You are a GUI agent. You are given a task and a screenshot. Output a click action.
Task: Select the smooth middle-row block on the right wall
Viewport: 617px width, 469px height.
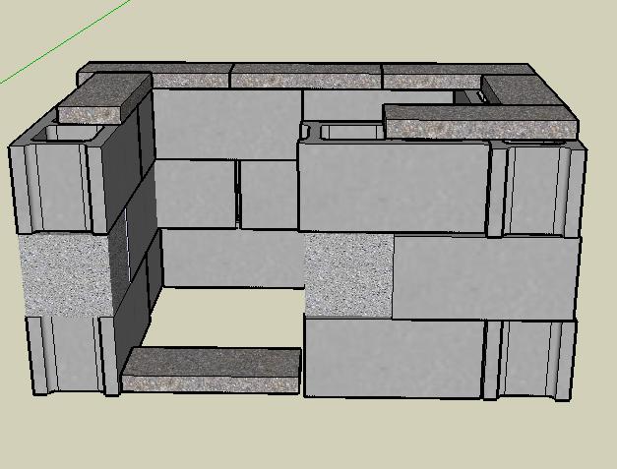[x=484, y=277]
